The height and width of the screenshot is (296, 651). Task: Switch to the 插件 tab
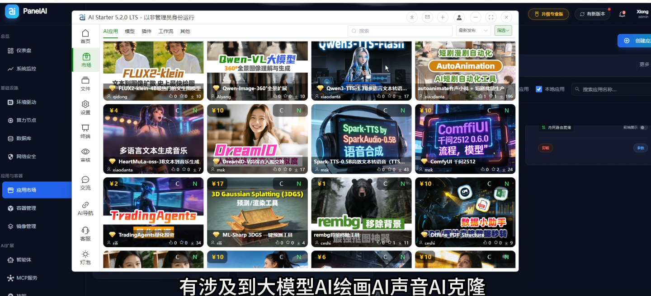coord(146,31)
